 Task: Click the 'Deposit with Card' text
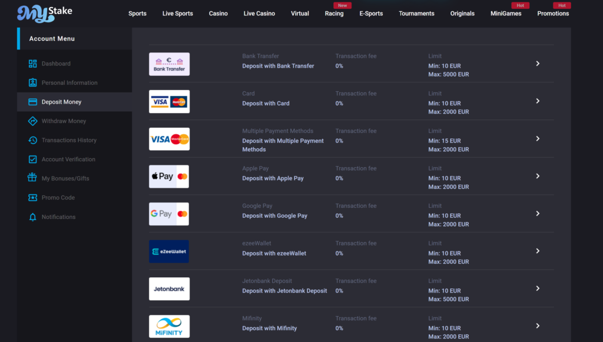tap(266, 104)
